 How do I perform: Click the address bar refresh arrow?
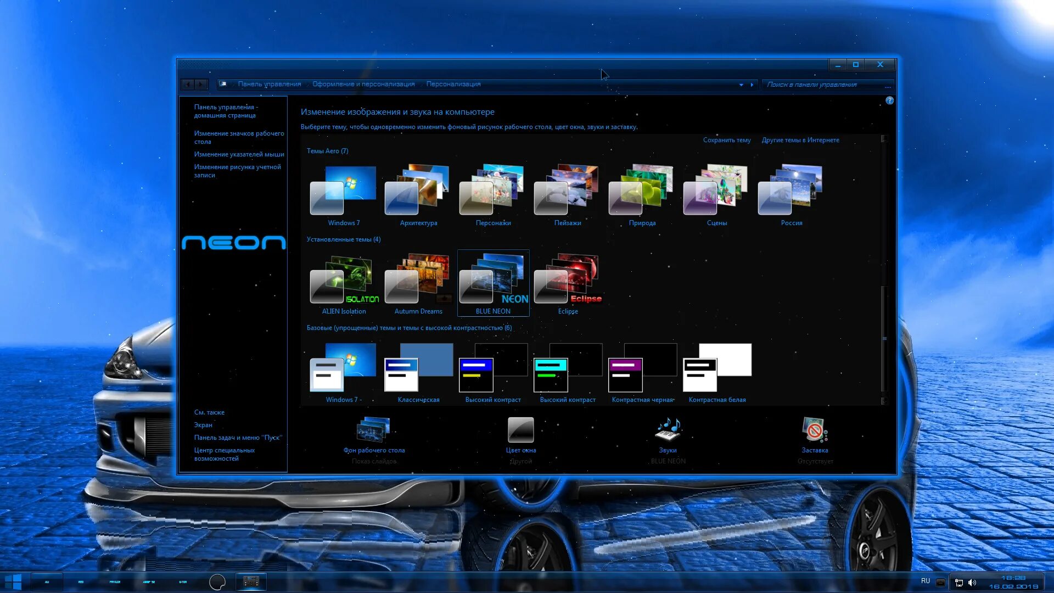point(752,85)
